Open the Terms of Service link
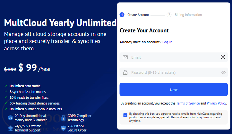Viewport: 232px width, 134px height. (188, 103)
